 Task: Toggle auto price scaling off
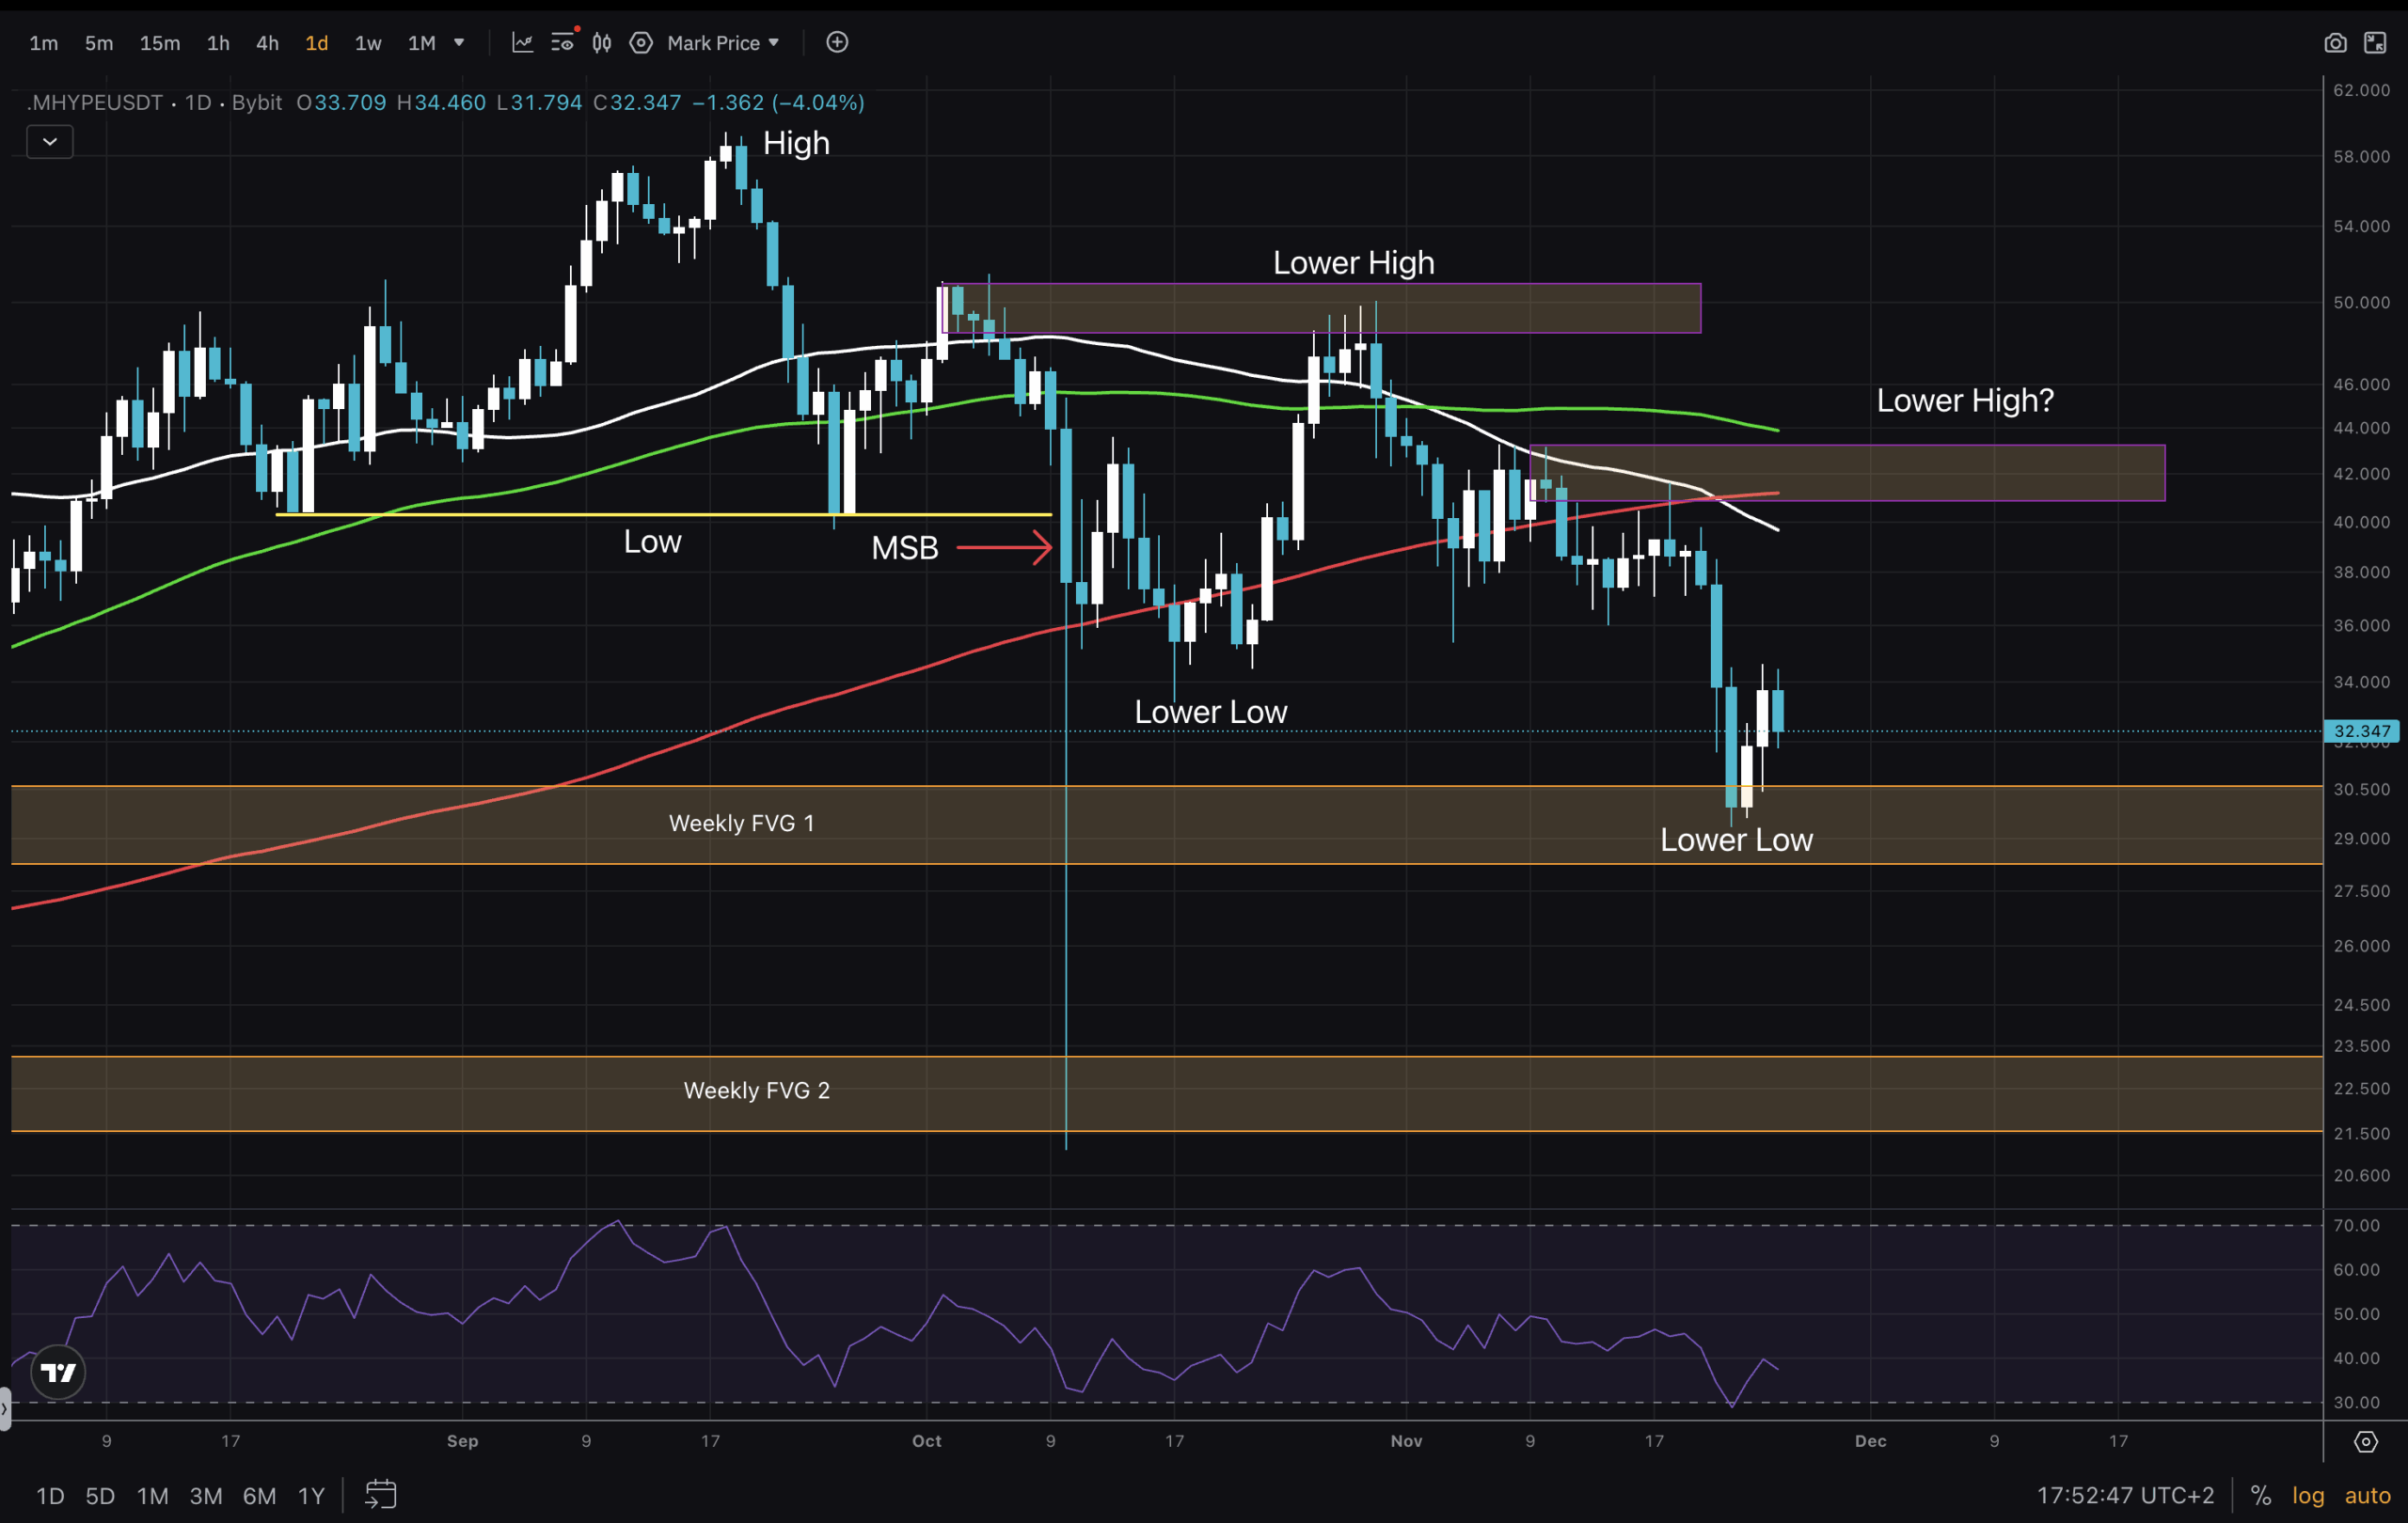(x=2367, y=1495)
